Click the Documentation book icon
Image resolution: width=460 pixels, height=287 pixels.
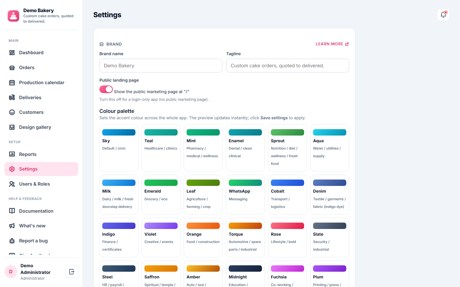pyautogui.click(x=12, y=211)
